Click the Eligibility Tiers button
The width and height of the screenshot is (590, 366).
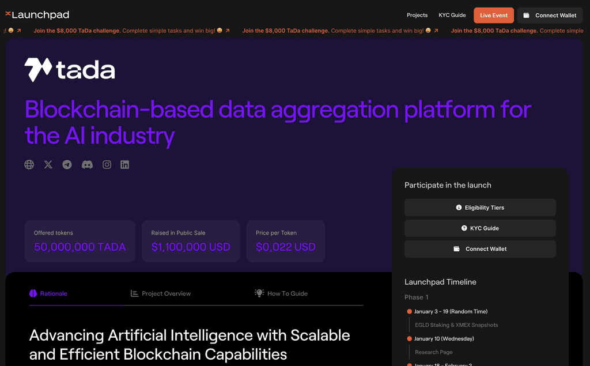point(480,207)
